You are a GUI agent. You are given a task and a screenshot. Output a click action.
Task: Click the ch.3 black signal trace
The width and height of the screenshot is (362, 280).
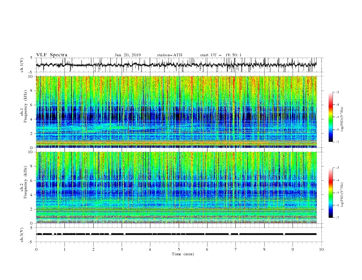(176, 234)
